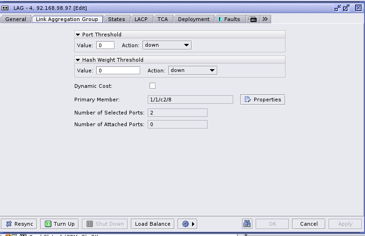Collapse the Port Threshold section
Image resolution: width=365 pixels, height=236 pixels.
78,35
